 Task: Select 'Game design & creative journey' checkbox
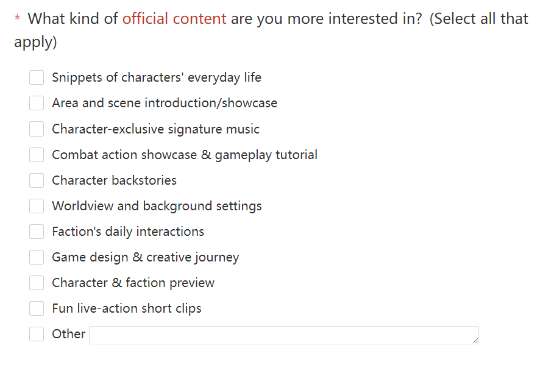click(37, 257)
